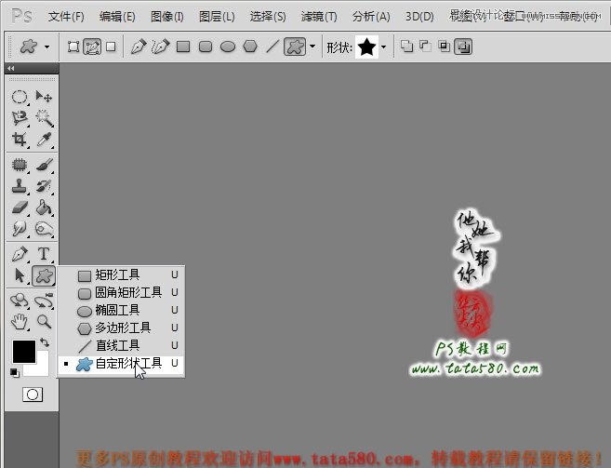Image resolution: width=611 pixels, height=468 pixels.
Task: Select the History Brush tool
Action: pyautogui.click(x=44, y=186)
